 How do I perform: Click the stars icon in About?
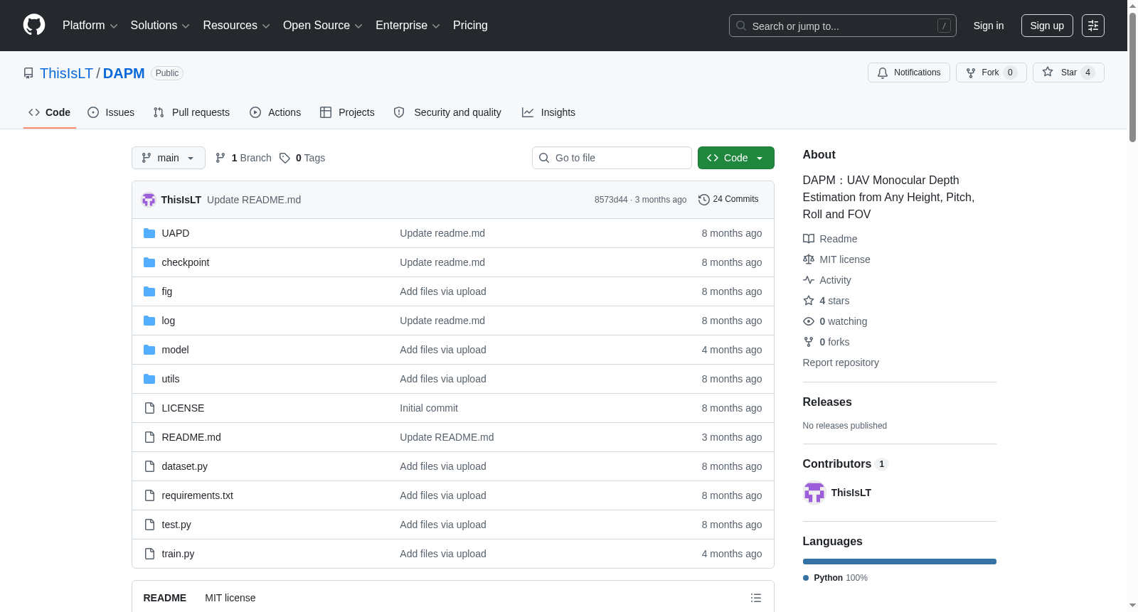tap(809, 301)
